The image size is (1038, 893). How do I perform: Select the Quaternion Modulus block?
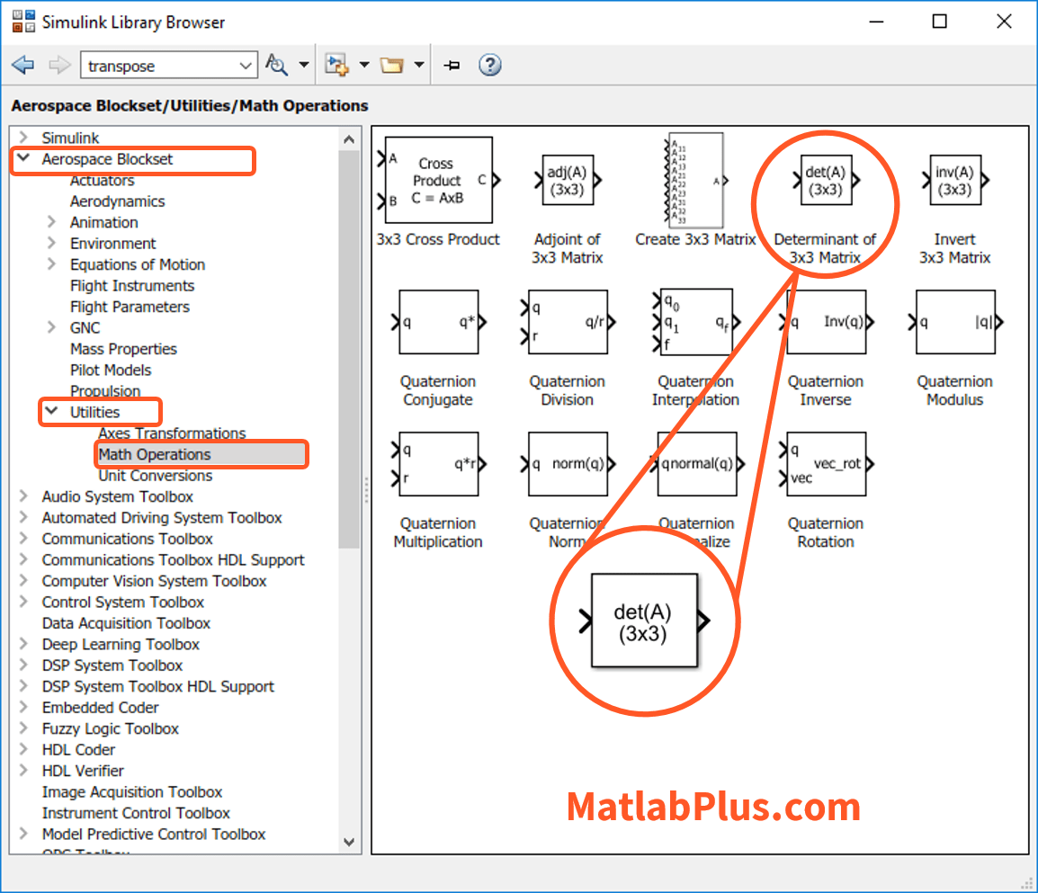coord(954,322)
